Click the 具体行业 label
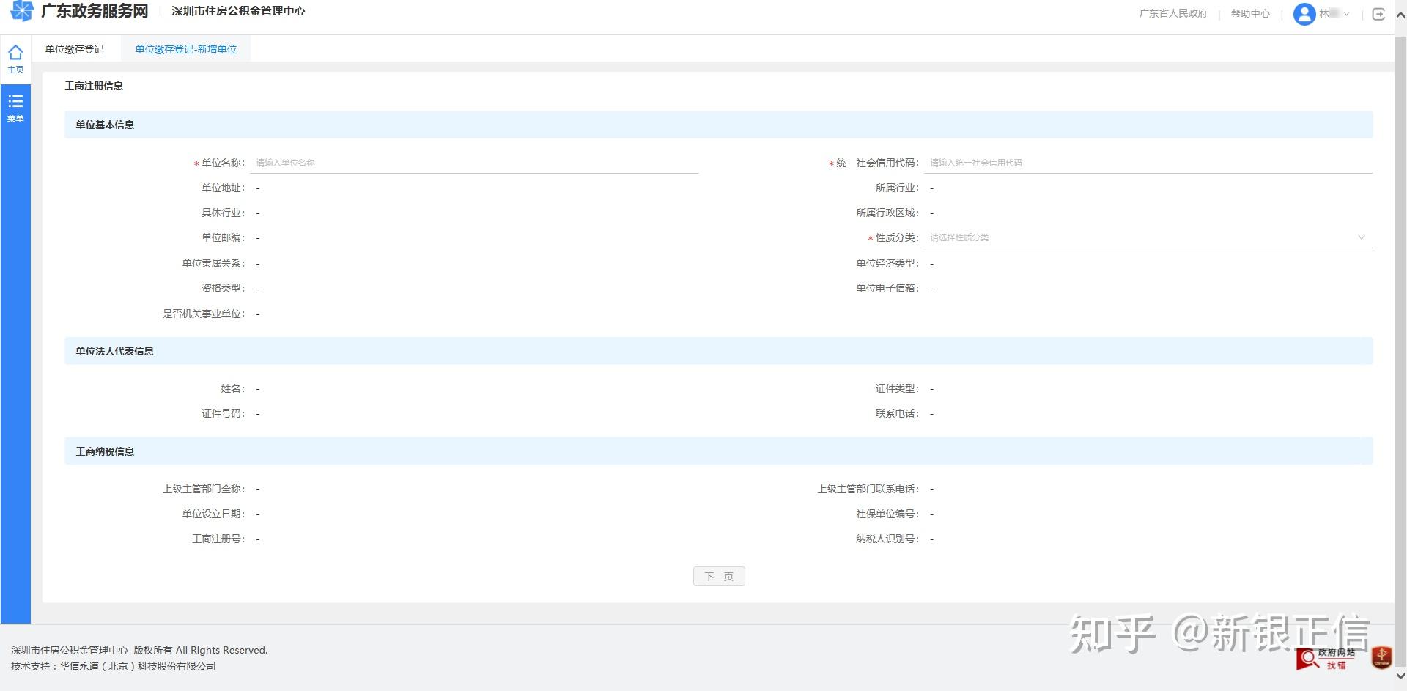Viewport: 1407px width, 691px height. [x=223, y=213]
